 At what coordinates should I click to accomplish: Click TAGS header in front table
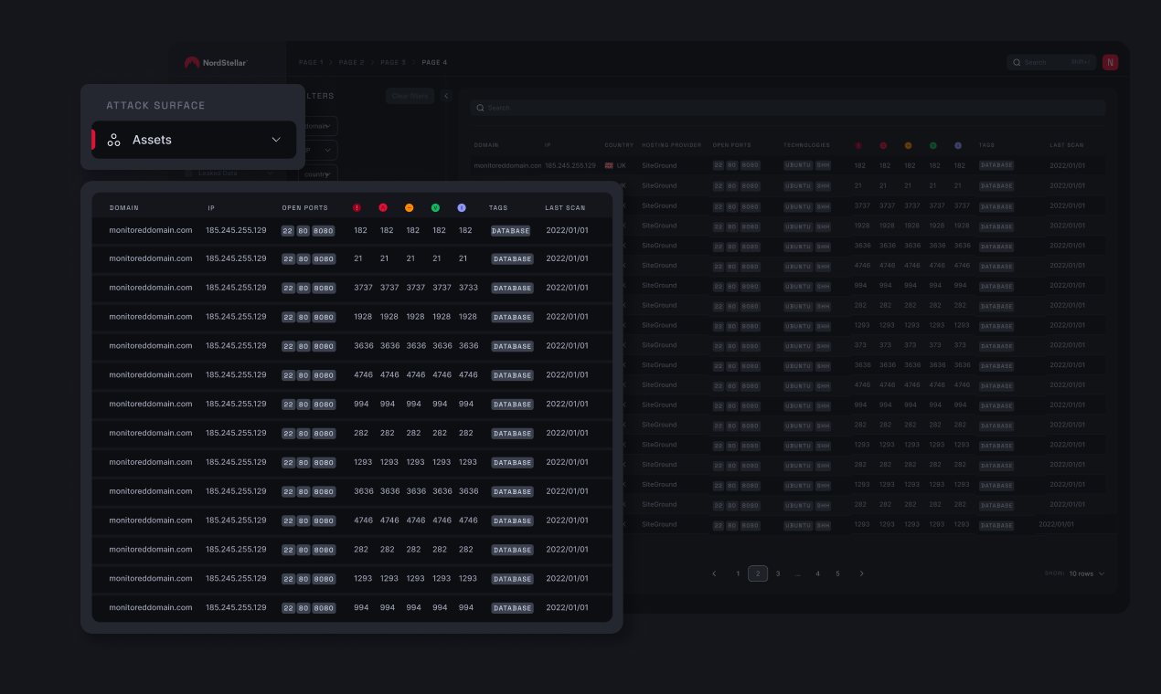(x=498, y=207)
